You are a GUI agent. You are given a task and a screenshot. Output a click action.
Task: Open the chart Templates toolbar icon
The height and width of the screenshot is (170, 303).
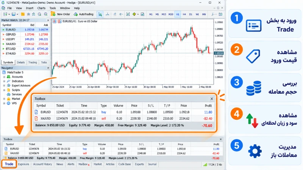point(142,14)
